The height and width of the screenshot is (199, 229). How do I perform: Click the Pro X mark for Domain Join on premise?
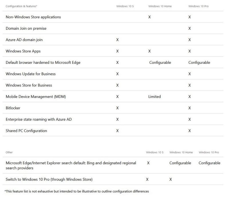(x=189, y=29)
